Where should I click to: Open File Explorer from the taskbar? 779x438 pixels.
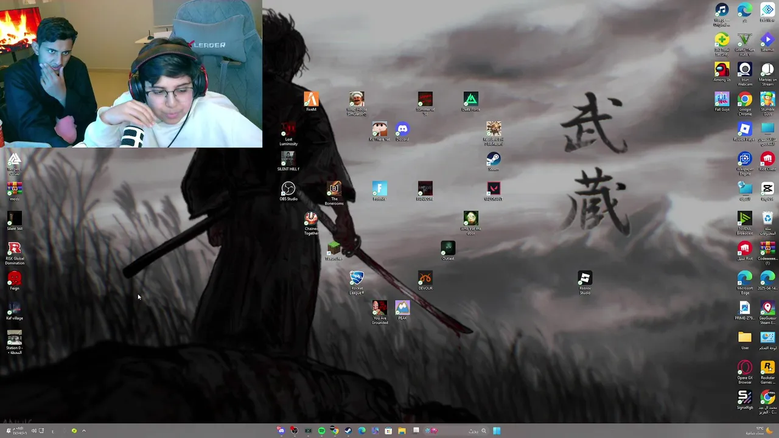(x=402, y=431)
